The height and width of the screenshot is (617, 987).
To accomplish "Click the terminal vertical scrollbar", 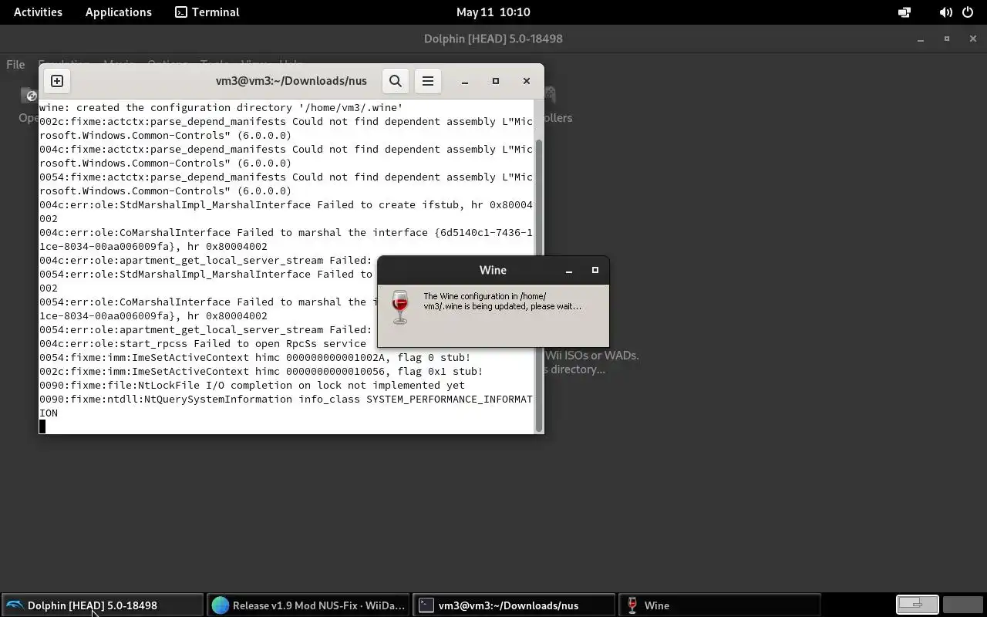I will point(539,285).
